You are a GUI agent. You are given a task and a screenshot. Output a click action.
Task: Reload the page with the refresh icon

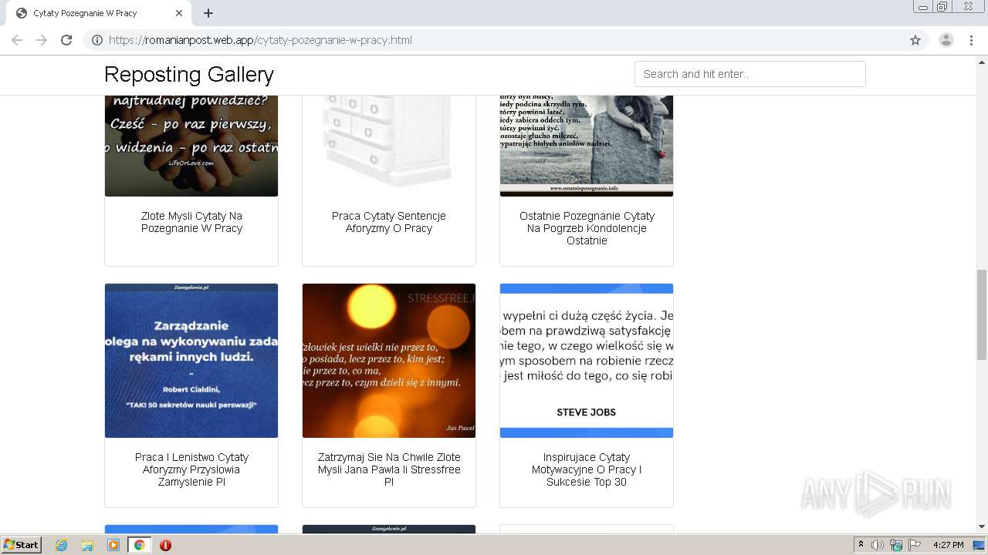66,40
